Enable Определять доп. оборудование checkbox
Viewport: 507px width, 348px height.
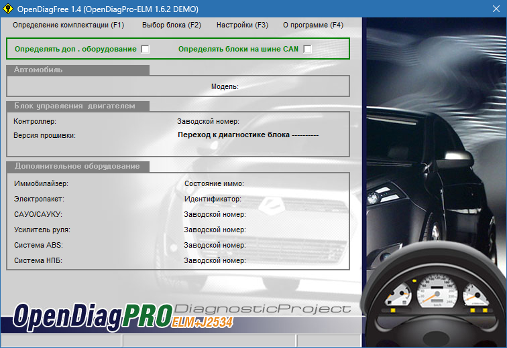point(145,49)
